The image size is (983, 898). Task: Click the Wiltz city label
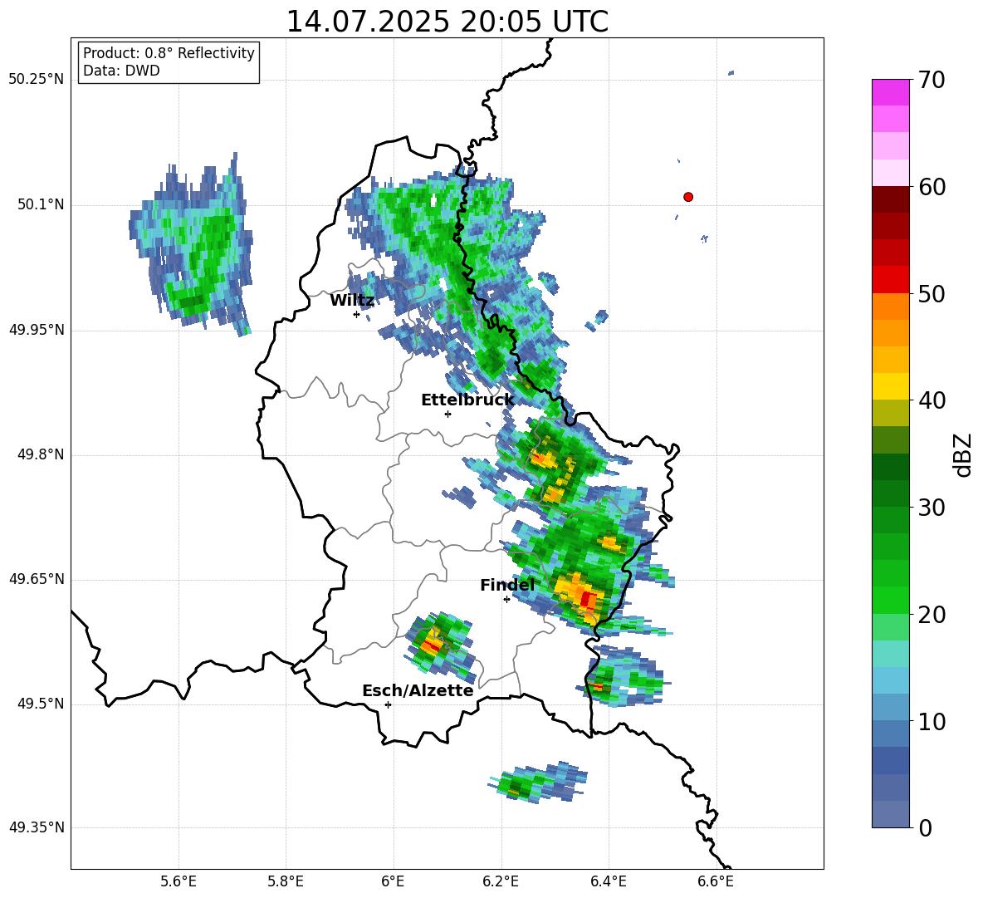[x=352, y=301]
